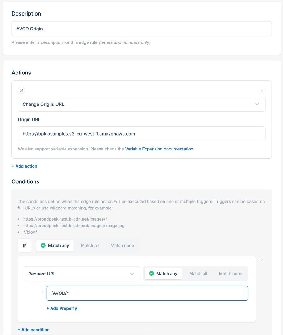Image resolution: width=283 pixels, height=335 pixels.
Task: Click the Change Origin: URL dropdown chevron
Action: [257, 105]
